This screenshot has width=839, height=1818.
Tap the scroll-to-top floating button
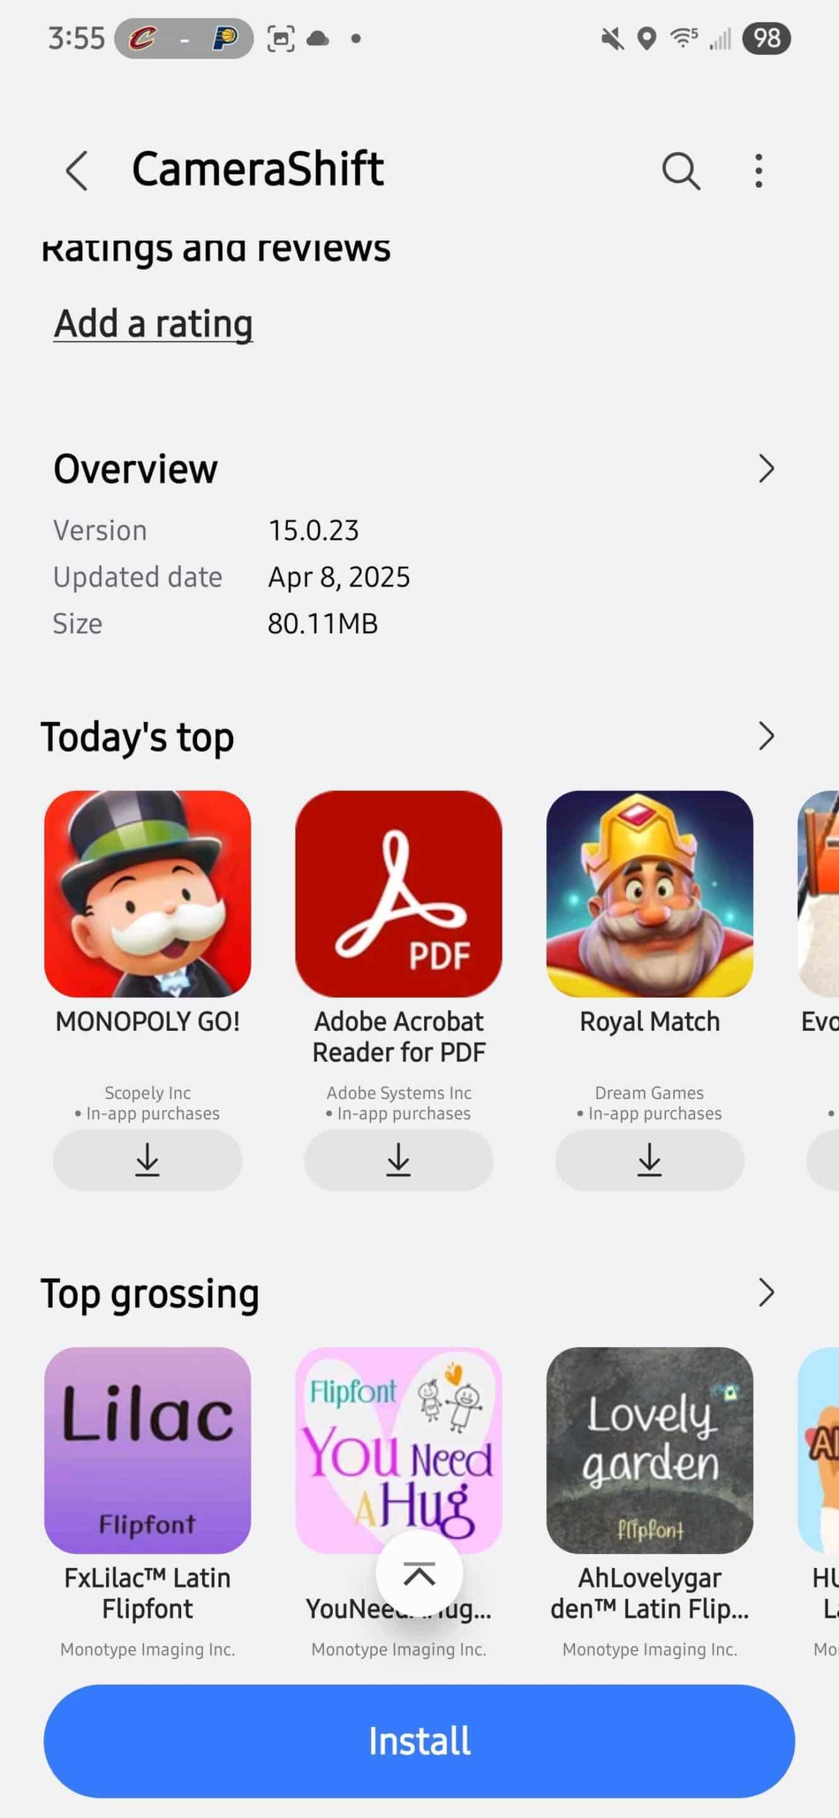[419, 1573]
